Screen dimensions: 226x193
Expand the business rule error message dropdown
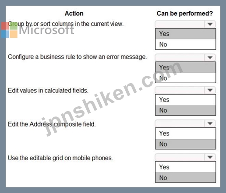(210, 57)
